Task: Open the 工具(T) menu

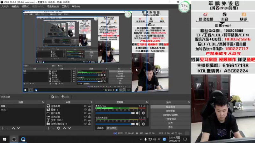Action: pyautogui.click(x=65, y=6)
